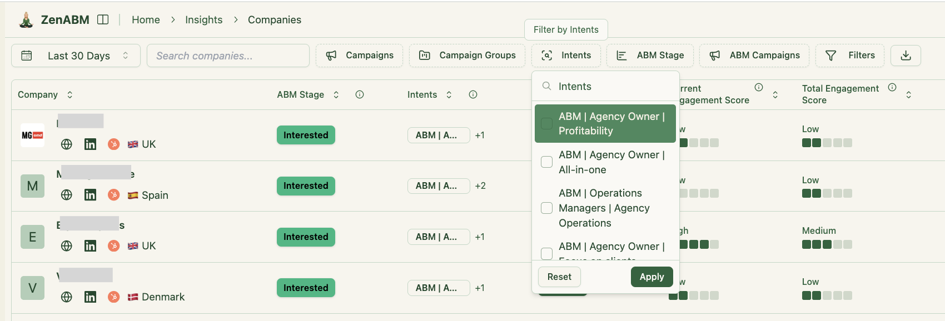Open the ABM Campaigns filter dropdown
Viewport: 945px width, 321px height.
pyautogui.click(x=754, y=56)
